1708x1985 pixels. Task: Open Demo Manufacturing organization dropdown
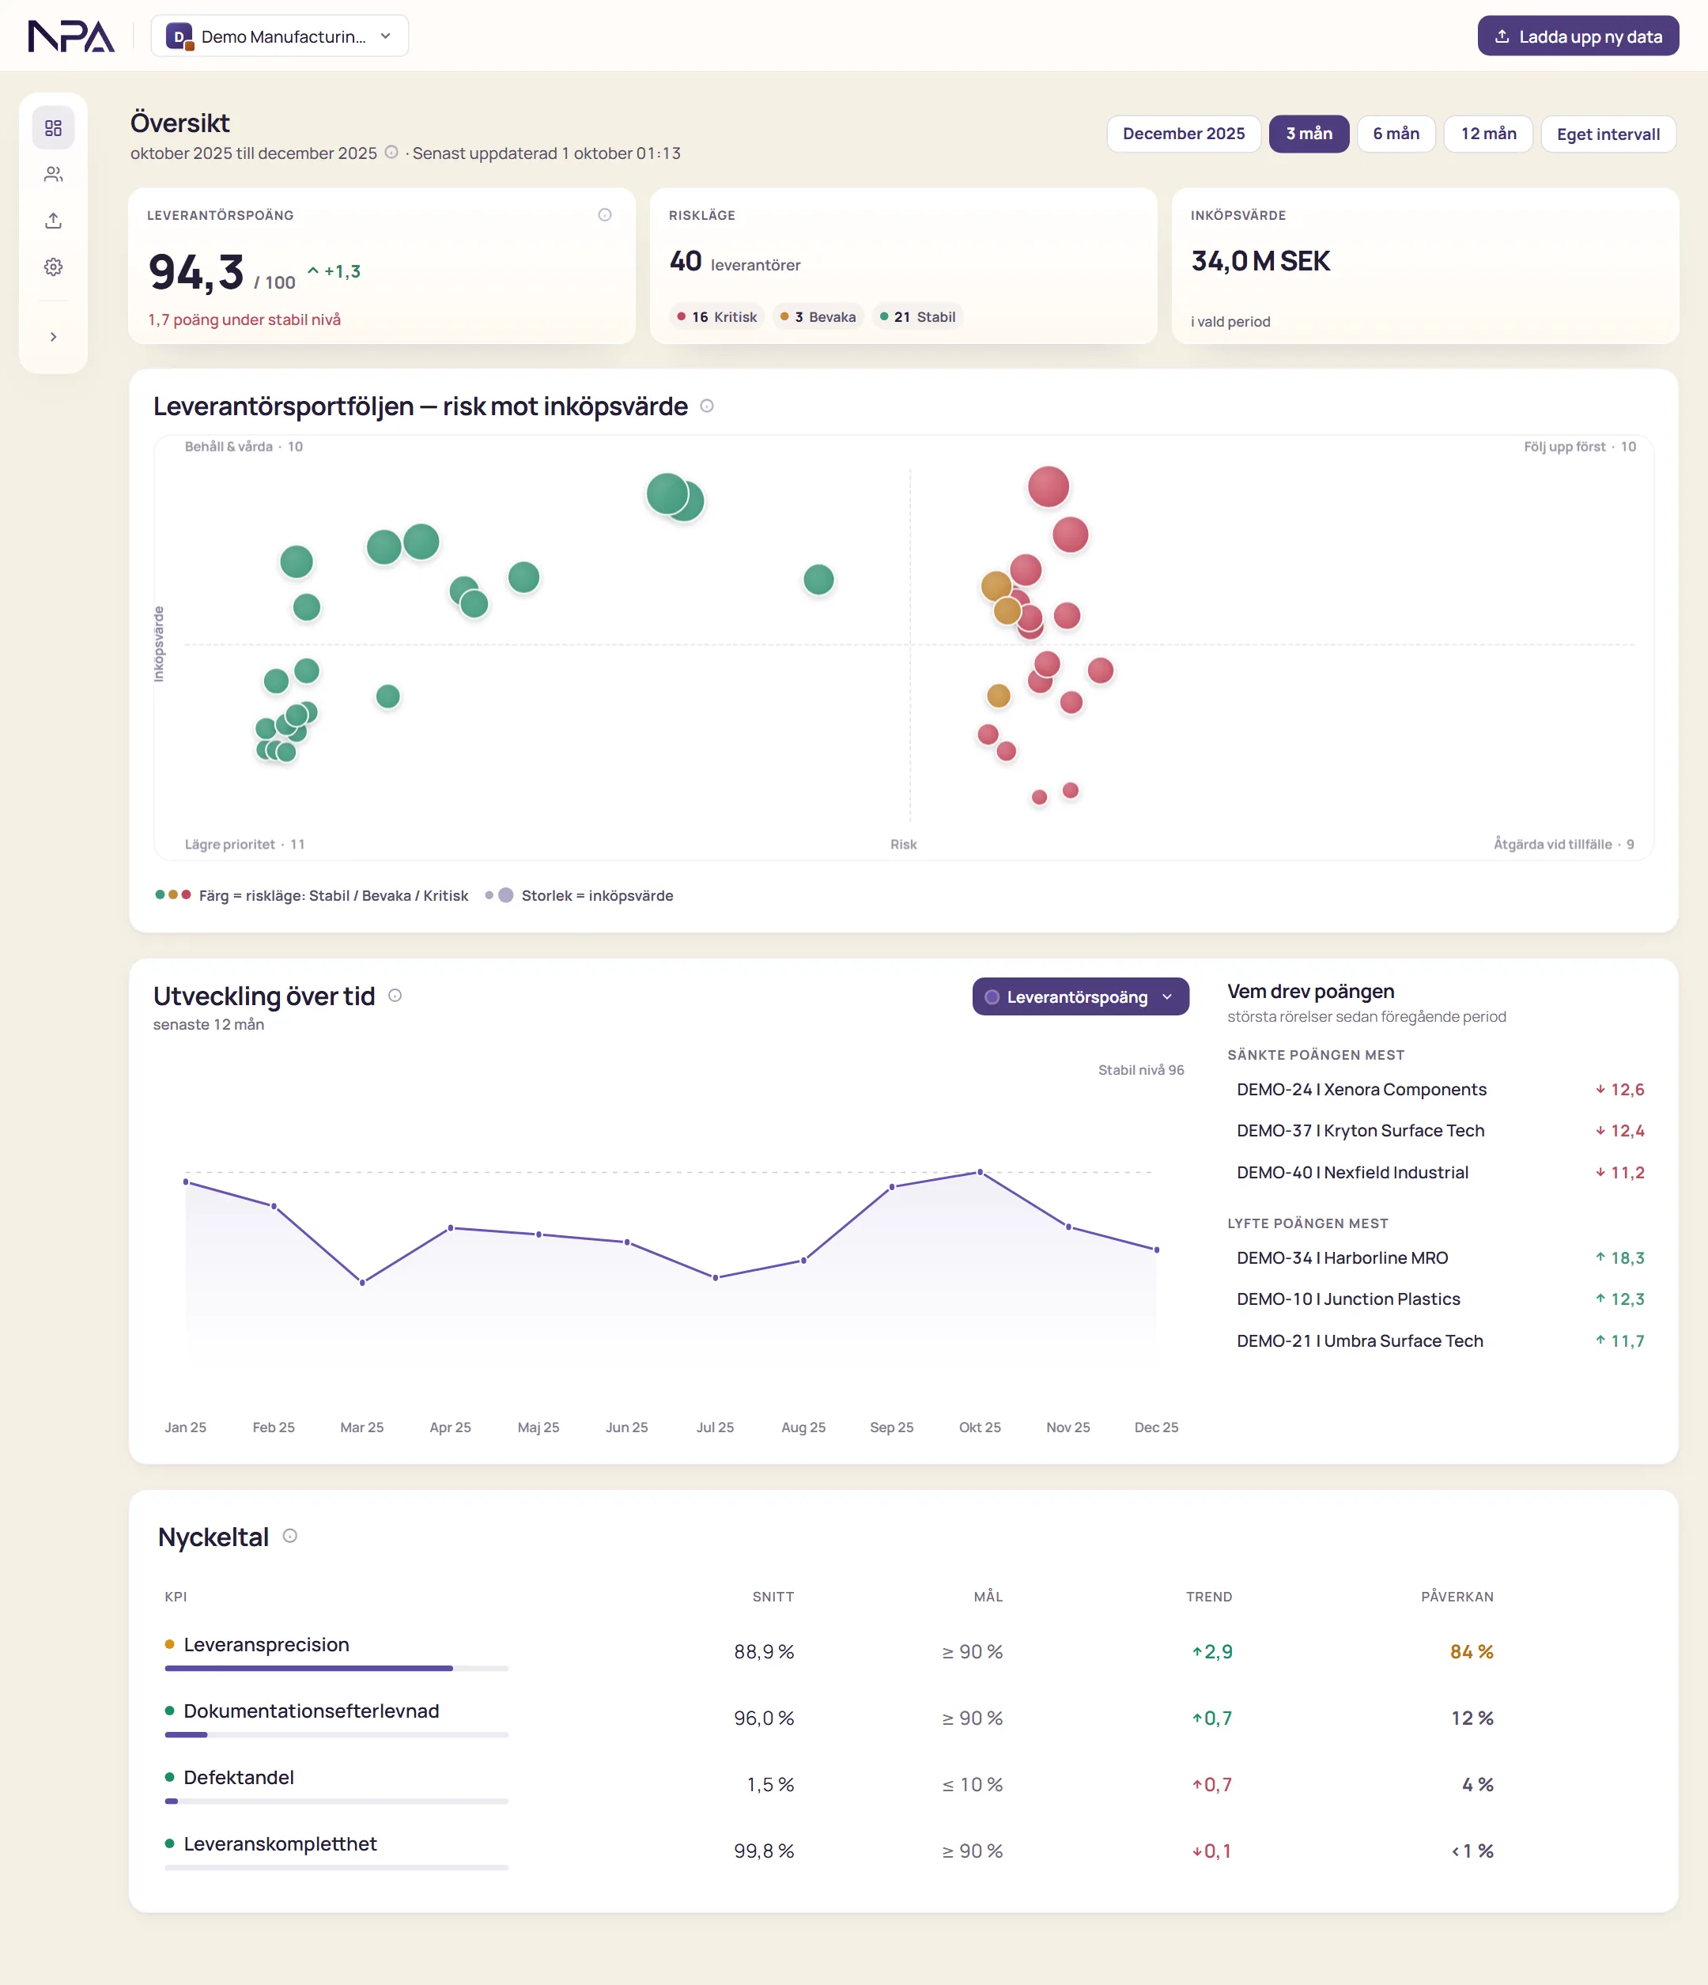[x=280, y=36]
